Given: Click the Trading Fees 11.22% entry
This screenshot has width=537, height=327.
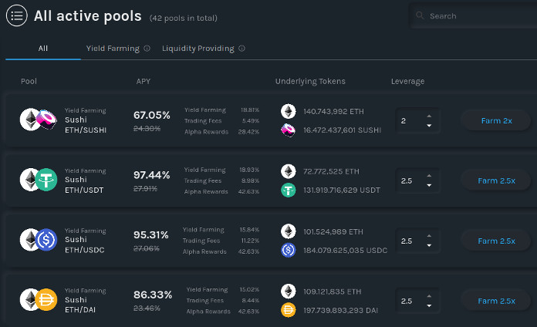Looking at the screenshot, I should [x=221, y=241].
